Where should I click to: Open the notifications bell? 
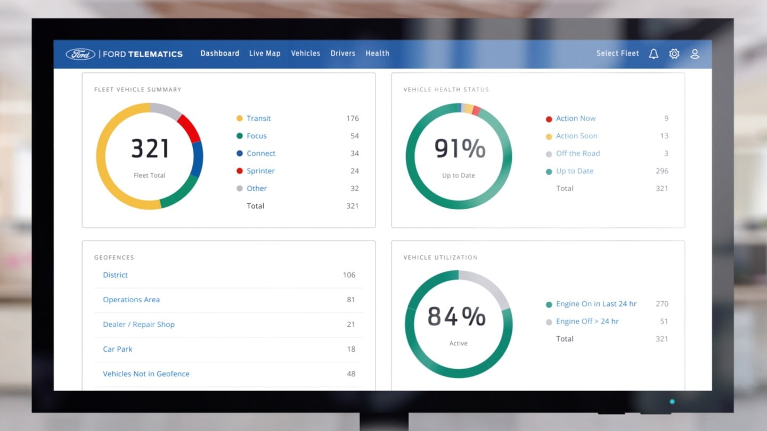tap(654, 54)
